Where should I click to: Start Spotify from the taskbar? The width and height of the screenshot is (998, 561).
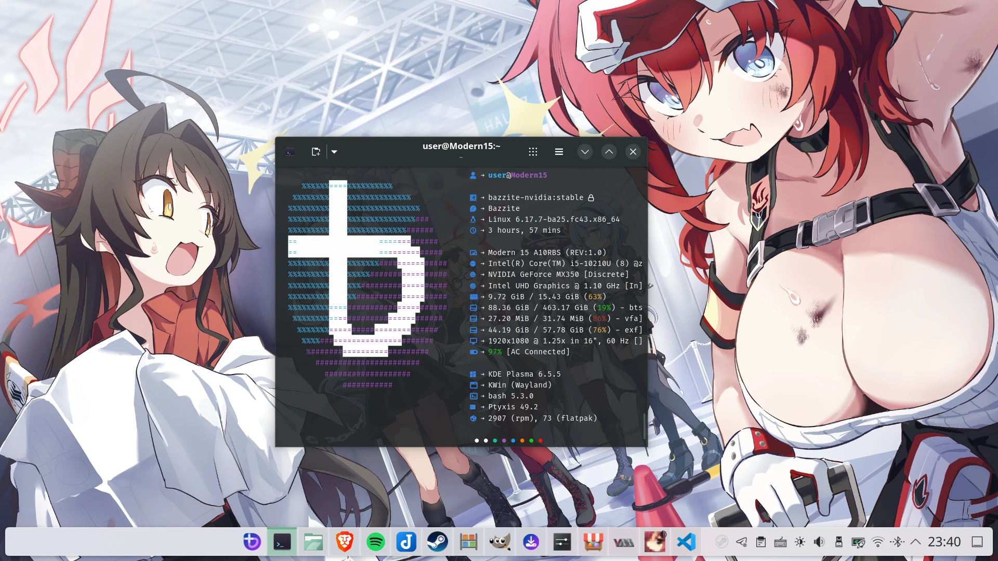[x=375, y=541]
